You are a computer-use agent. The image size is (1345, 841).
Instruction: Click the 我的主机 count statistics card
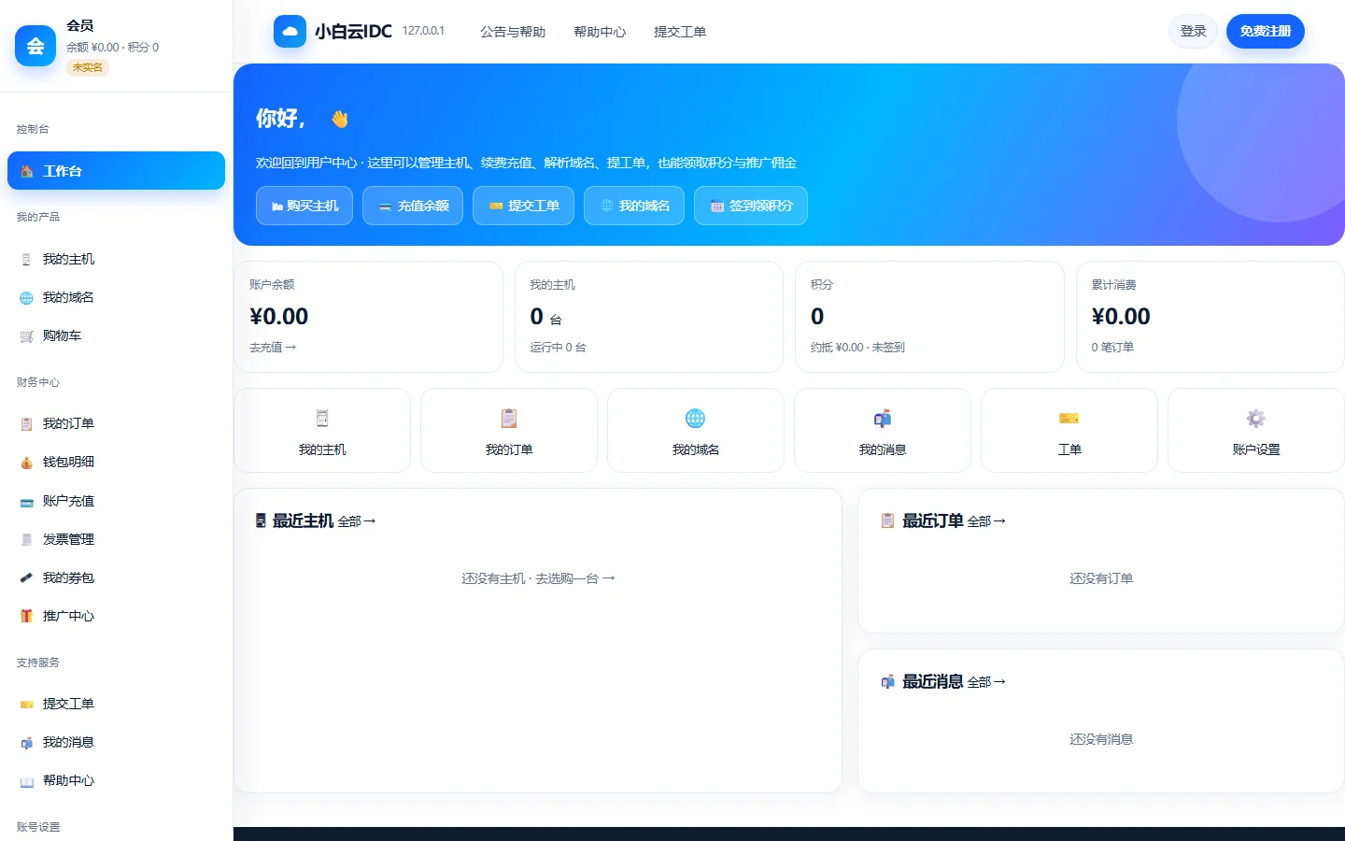649,317
